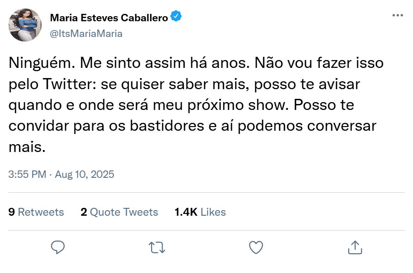Open the three-dot more options menu
The height and width of the screenshot is (273, 413).
[x=397, y=15]
